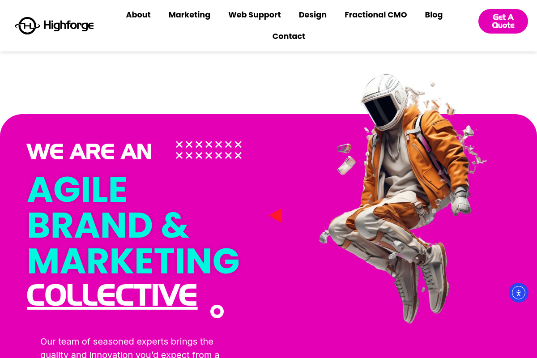Open the accessibility widget button

tap(519, 293)
